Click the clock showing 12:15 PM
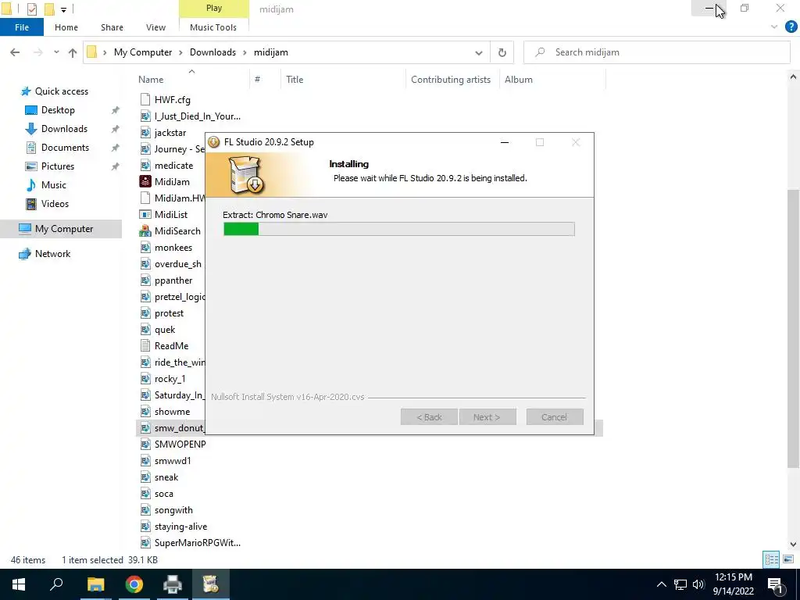Screen dimensions: 800x600 click(x=733, y=577)
